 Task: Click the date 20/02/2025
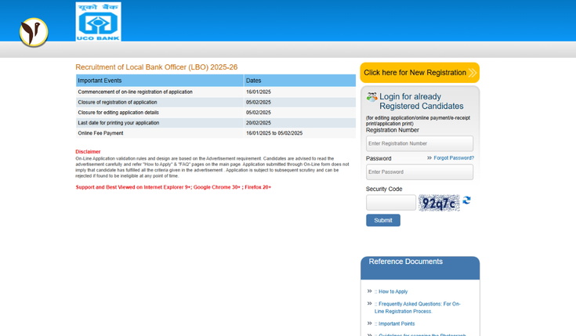pos(259,123)
